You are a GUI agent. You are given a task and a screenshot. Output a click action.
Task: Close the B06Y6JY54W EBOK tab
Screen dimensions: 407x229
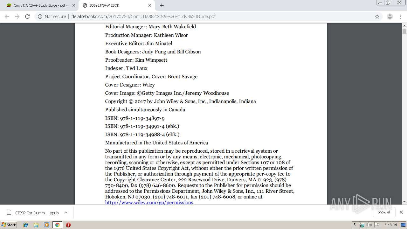coord(150,5)
